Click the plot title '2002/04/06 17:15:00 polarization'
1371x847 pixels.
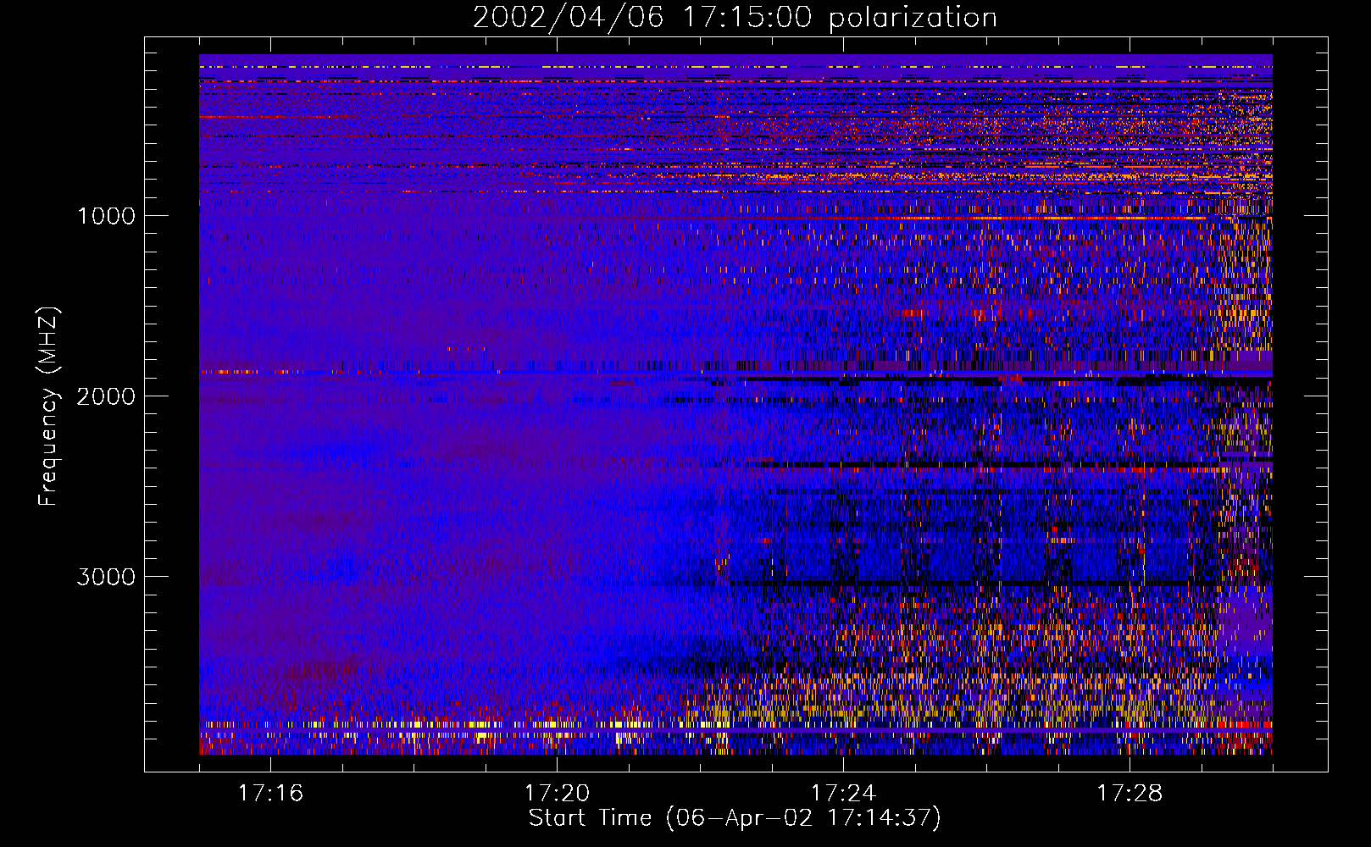(x=735, y=18)
